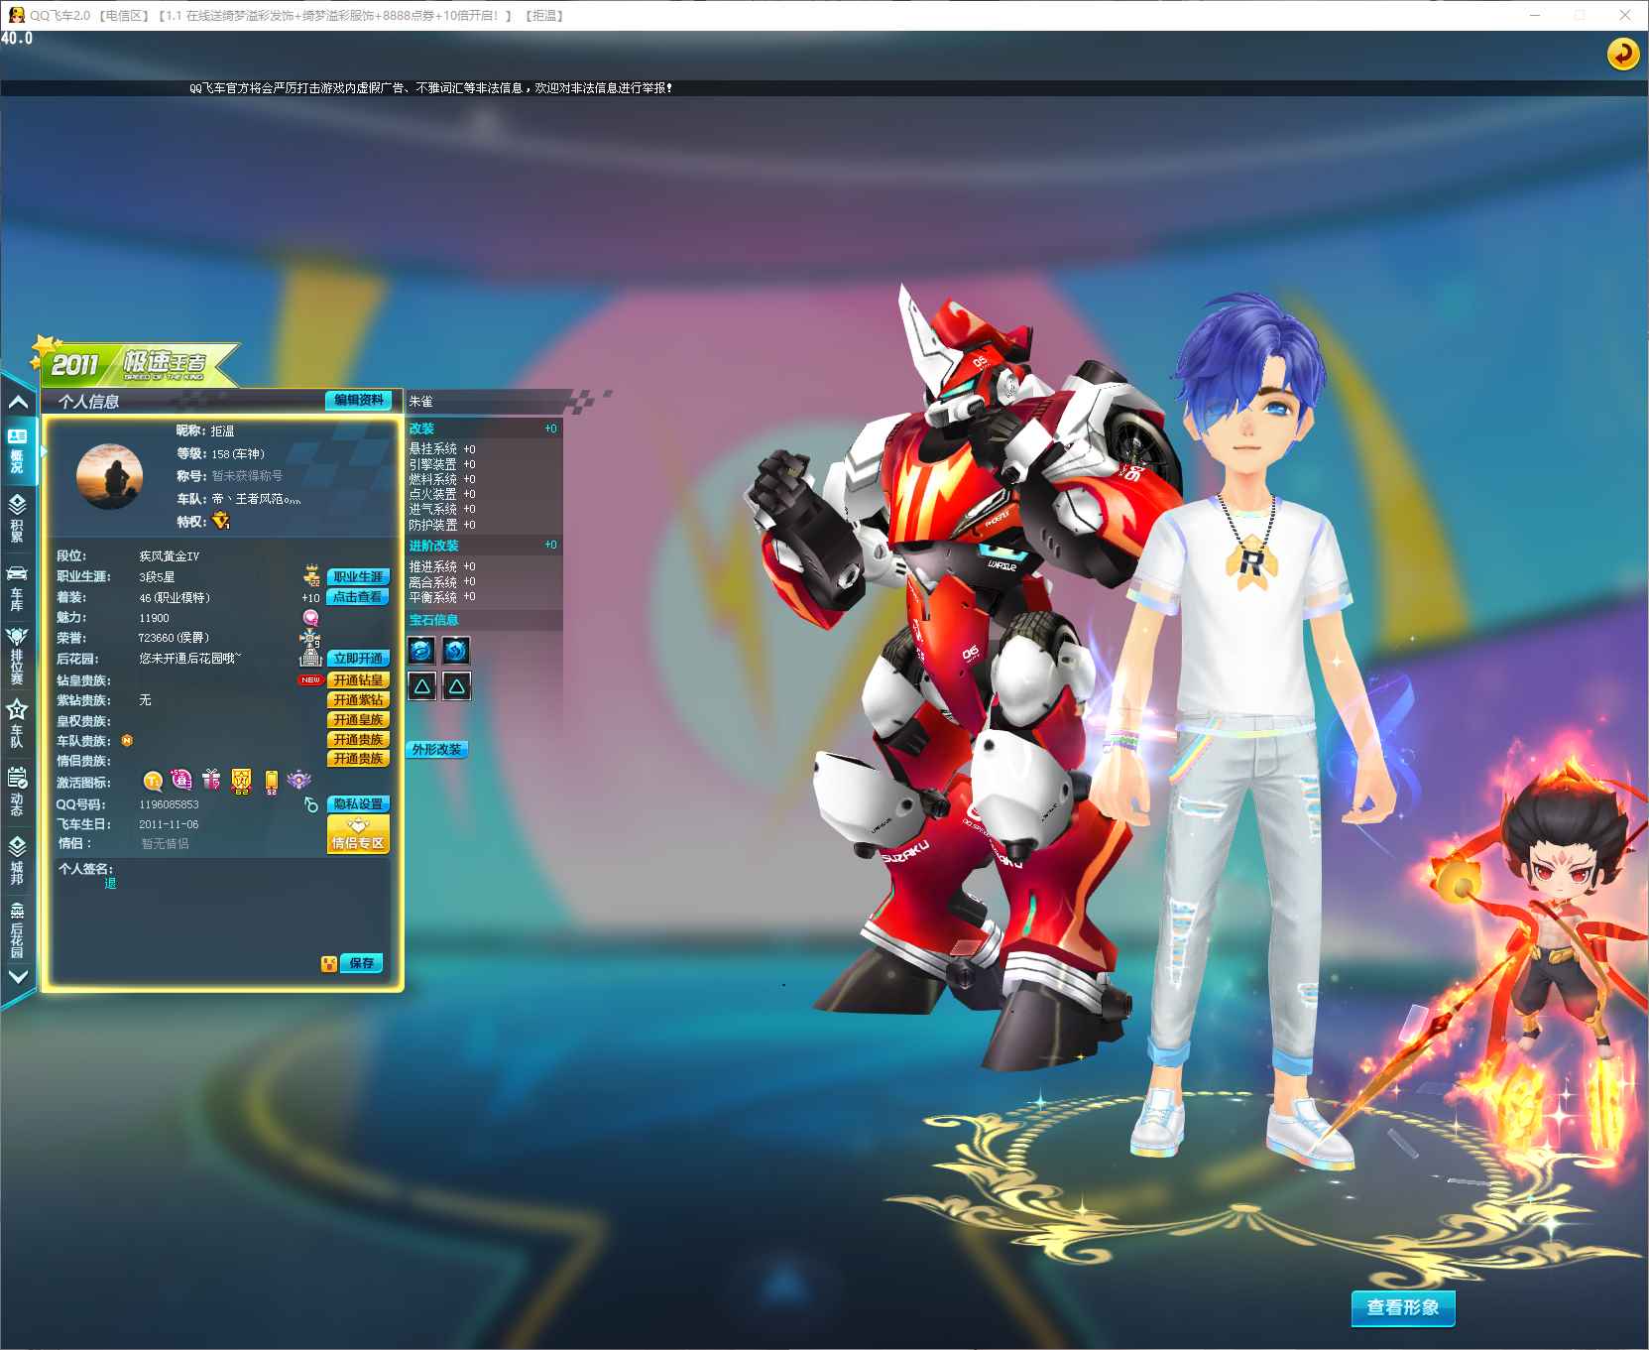Click the 点击查看 outfit view button
Image resolution: width=1649 pixels, height=1350 pixels.
358,596
